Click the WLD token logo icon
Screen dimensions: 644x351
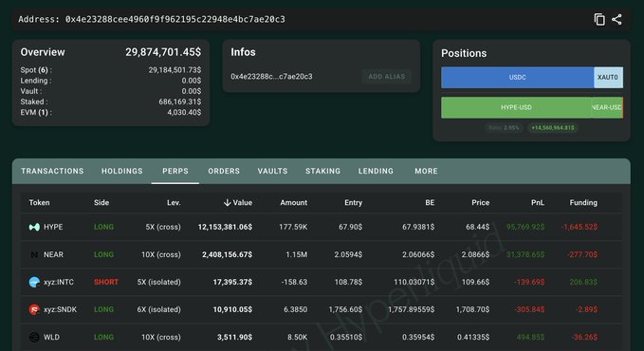pos(34,337)
